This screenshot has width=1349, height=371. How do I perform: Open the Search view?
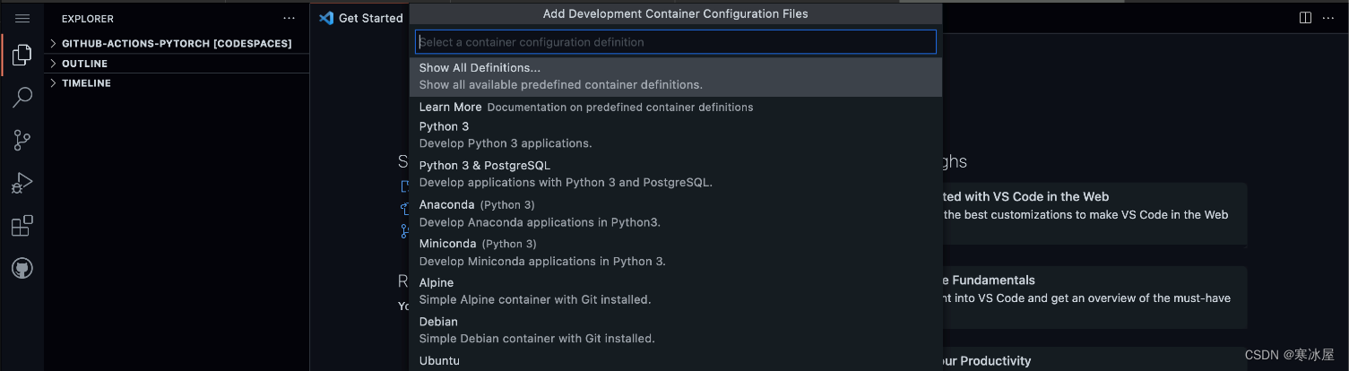click(22, 98)
